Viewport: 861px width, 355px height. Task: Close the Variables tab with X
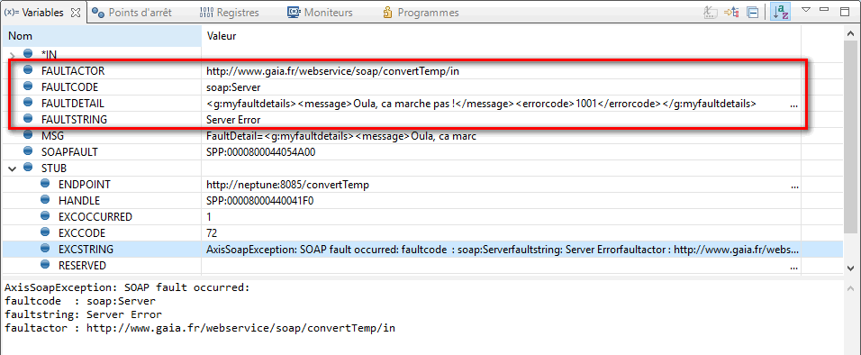77,12
